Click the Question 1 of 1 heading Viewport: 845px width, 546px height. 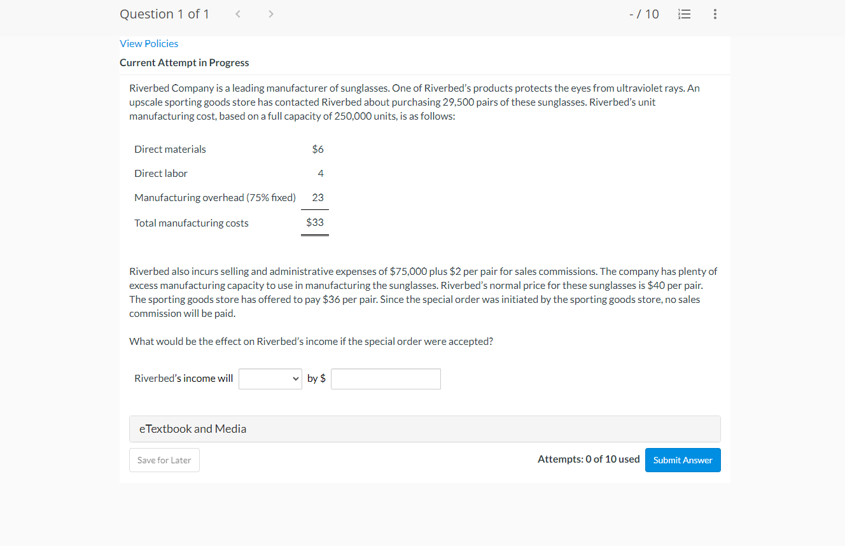164,14
